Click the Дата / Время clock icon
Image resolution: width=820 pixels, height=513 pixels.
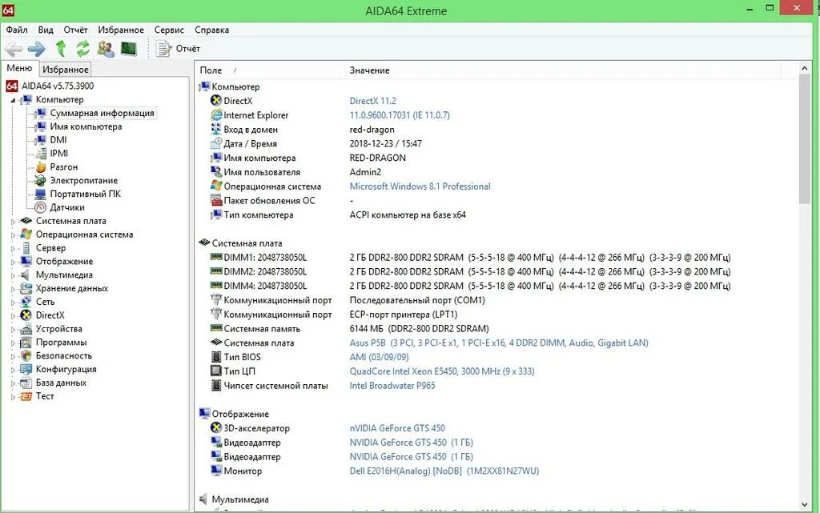[216, 144]
